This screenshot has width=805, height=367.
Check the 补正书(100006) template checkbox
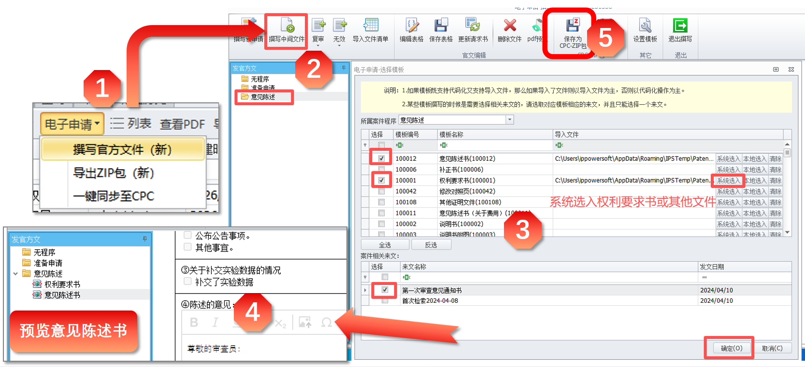pyautogui.click(x=382, y=169)
